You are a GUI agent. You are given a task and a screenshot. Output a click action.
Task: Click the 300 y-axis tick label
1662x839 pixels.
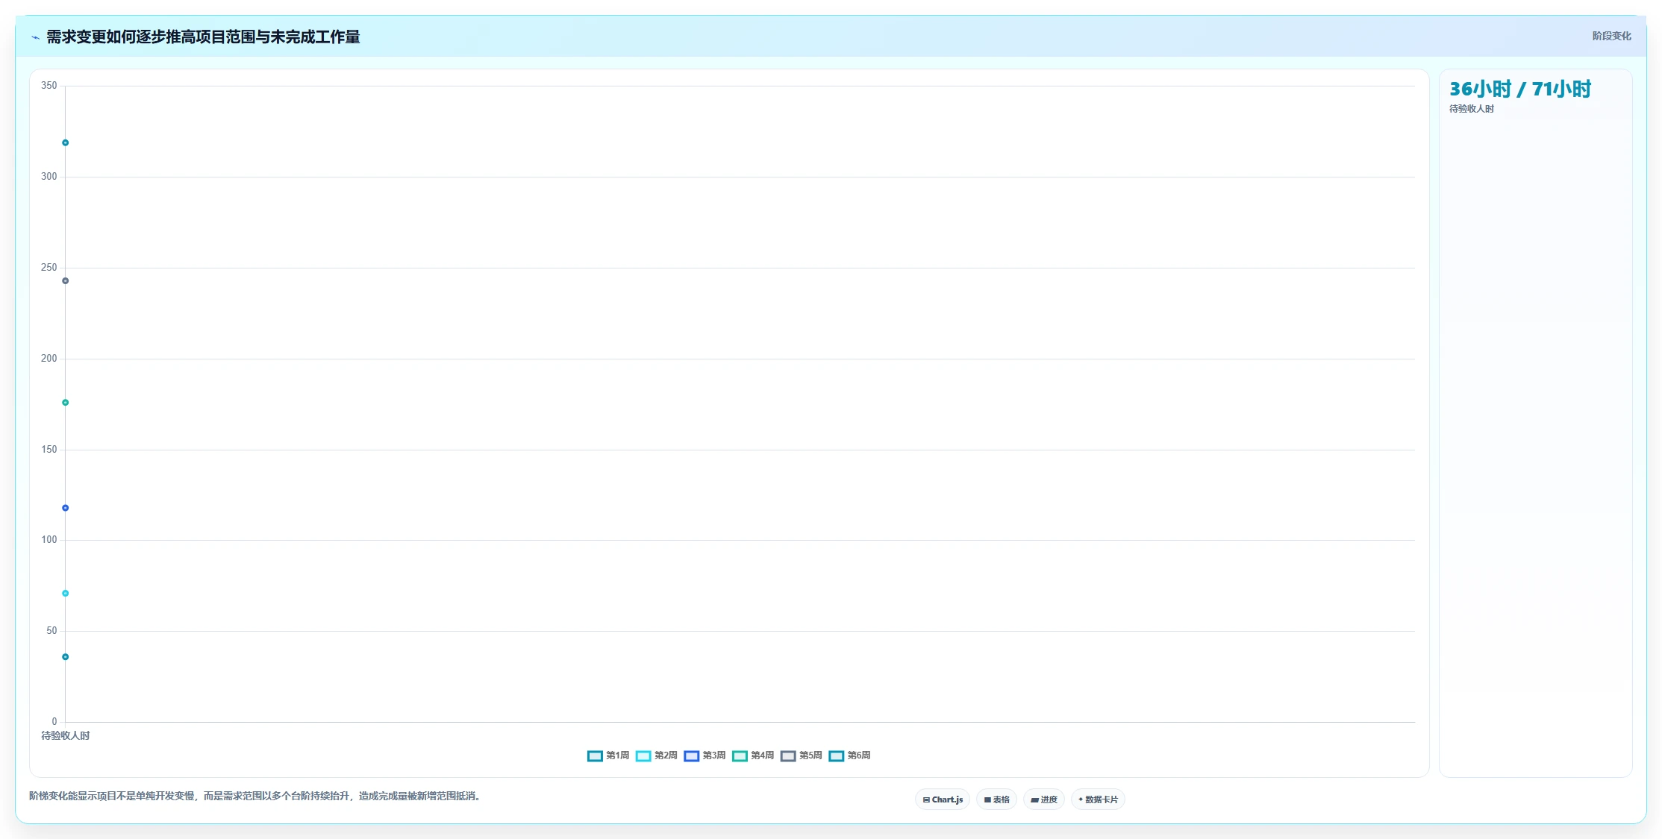pos(49,177)
